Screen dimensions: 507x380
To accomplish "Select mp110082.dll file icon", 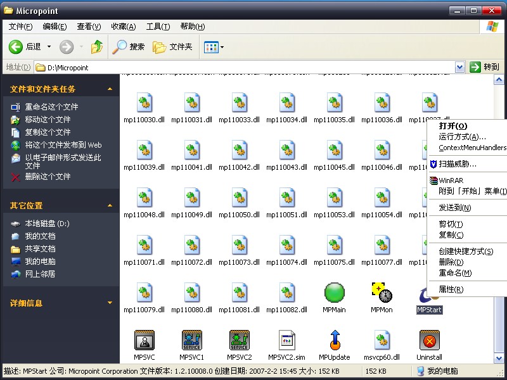I will (x=287, y=293).
